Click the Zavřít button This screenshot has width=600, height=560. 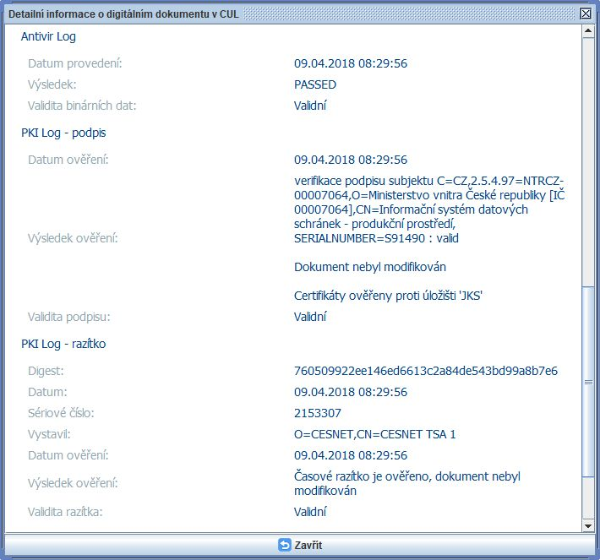(x=300, y=545)
